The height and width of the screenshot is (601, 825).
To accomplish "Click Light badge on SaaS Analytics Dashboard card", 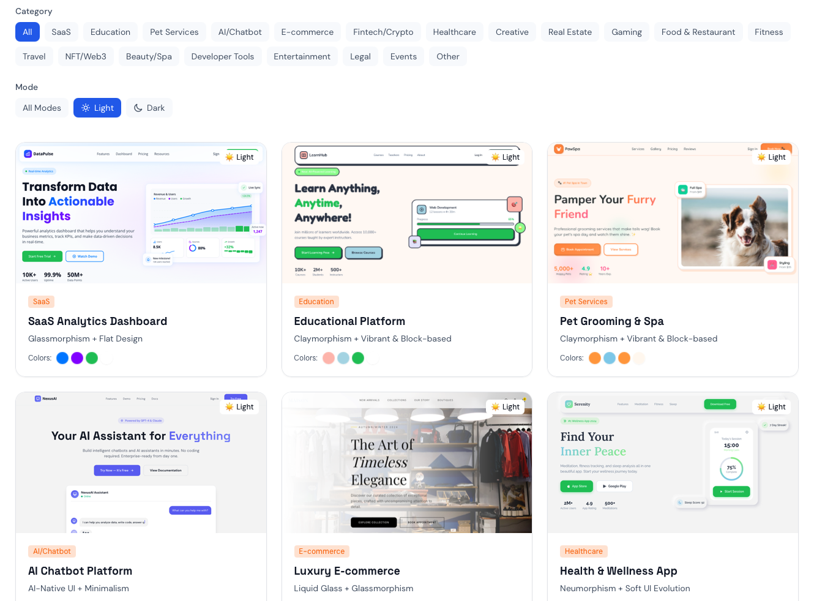I will point(239,157).
